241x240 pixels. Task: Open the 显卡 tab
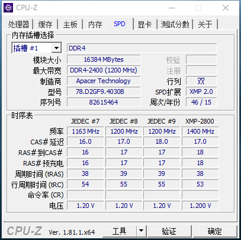click(x=144, y=24)
